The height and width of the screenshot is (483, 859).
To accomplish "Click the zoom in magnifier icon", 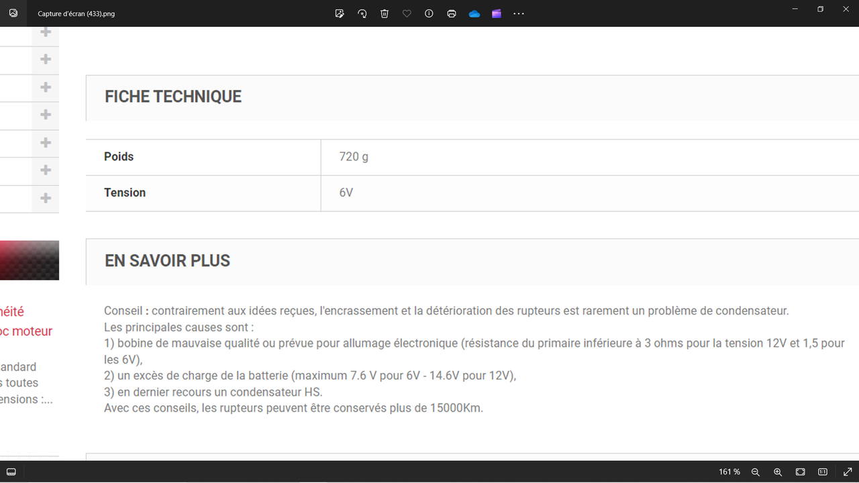I will 778,472.
